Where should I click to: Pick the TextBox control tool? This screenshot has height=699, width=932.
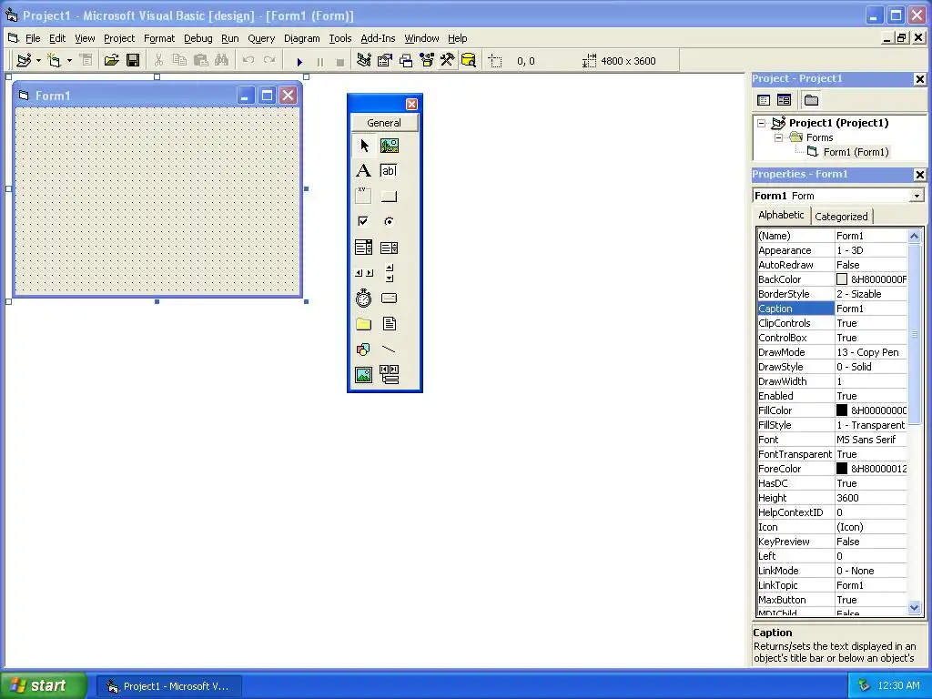[x=390, y=171]
